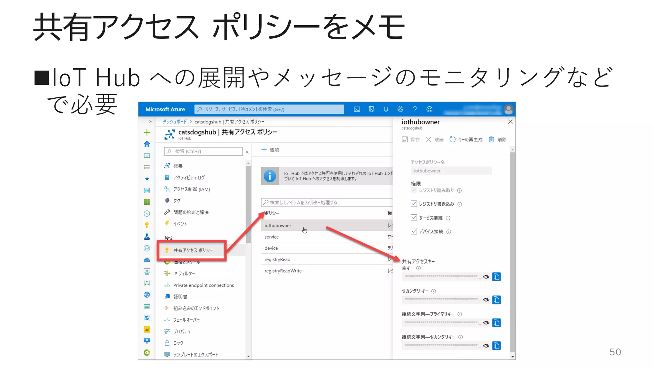Open アクティビティ ログ menu item
654x368 pixels.
pos(184,178)
